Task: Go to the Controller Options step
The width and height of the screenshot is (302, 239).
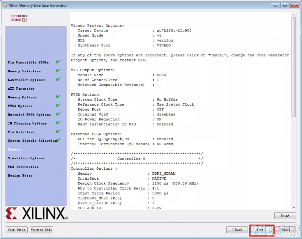Action: pos(26,80)
